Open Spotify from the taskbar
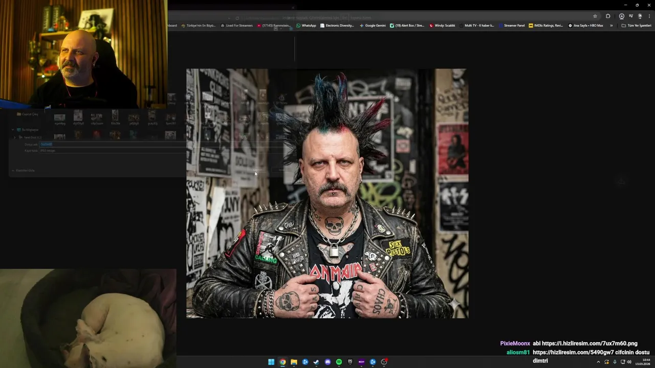This screenshot has width=655, height=368. click(x=339, y=362)
